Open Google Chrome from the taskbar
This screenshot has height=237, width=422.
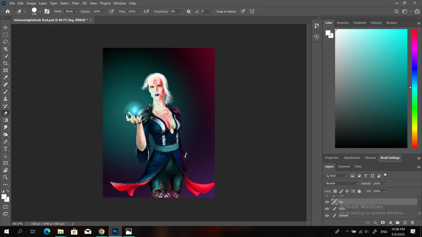(102, 232)
